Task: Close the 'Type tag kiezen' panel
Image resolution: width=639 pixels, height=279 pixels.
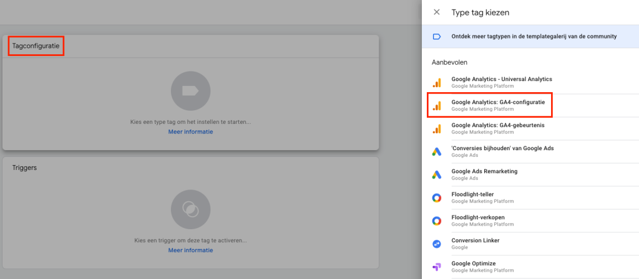Action: pos(437,12)
